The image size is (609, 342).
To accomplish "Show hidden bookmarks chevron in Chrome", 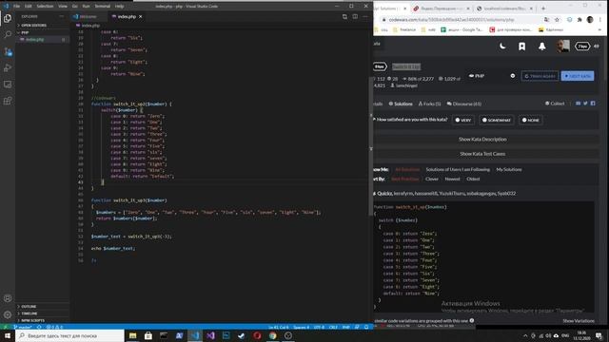I will [x=599, y=29].
